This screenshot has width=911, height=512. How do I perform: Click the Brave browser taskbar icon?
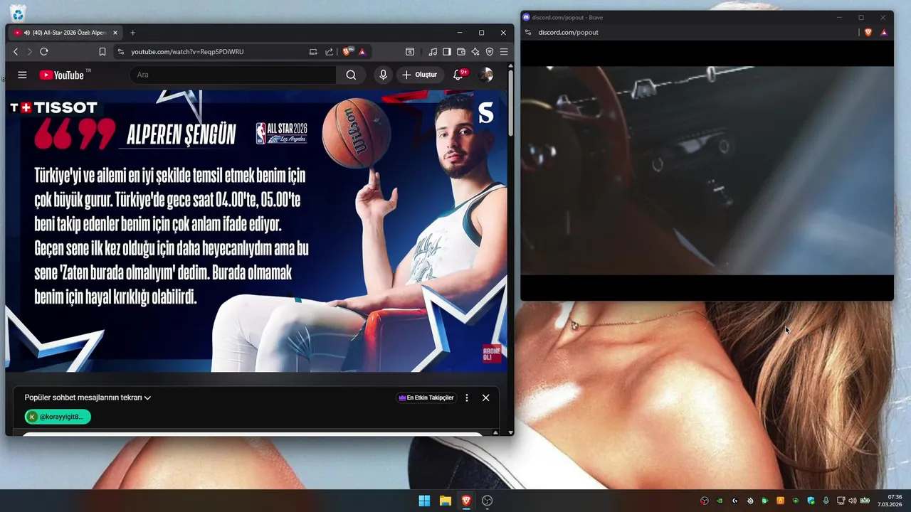click(x=466, y=501)
